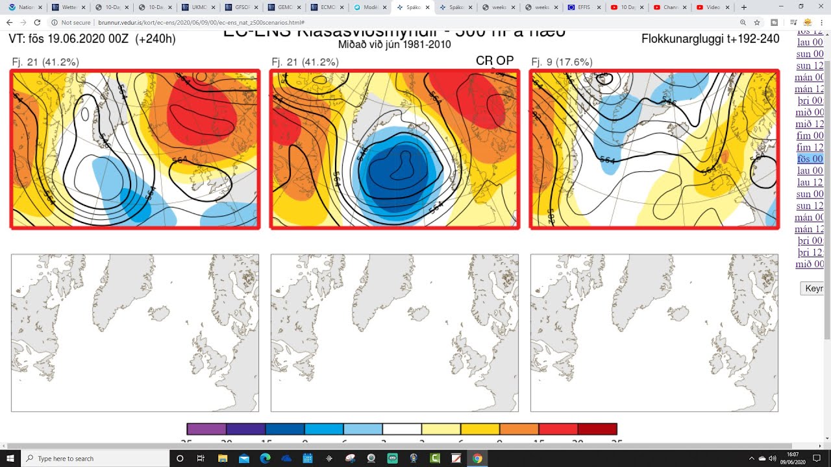Click the Chrome icon in the taskbar
This screenshot has height=467, width=831.
tap(477, 459)
